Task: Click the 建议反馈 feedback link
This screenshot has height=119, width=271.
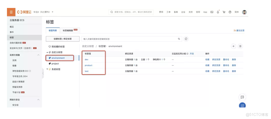Action: point(239,31)
